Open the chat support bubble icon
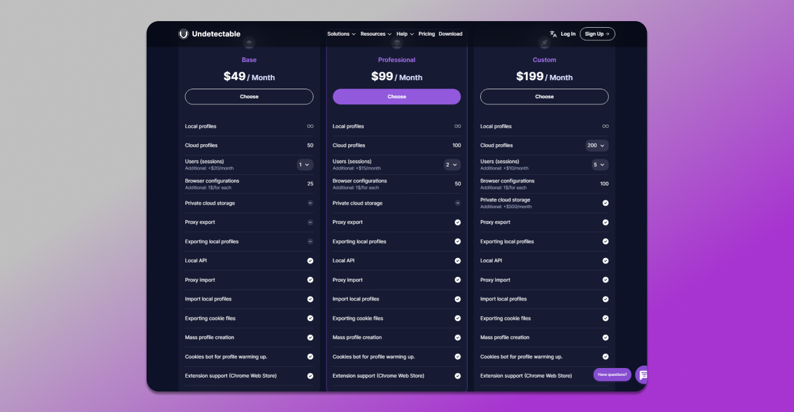This screenshot has height=412, width=794. [x=643, y=375]
